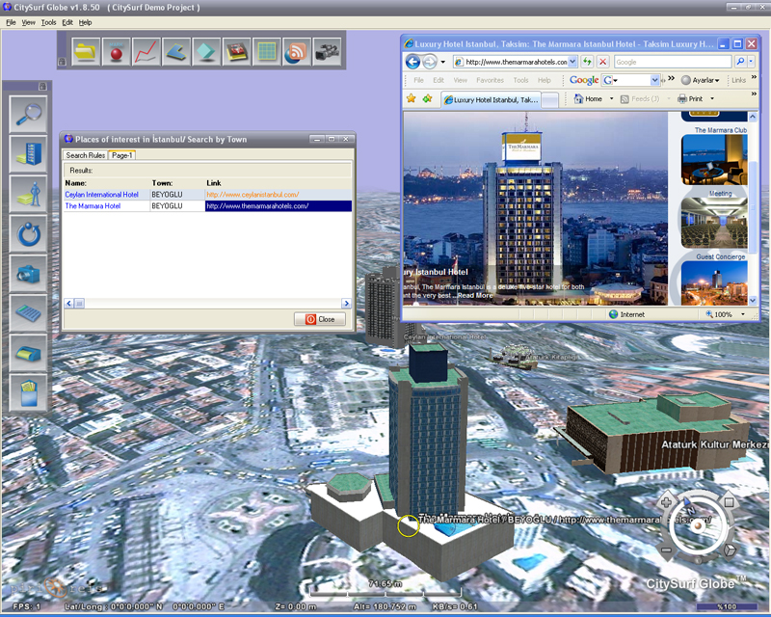Open the photo image overlay tool
The image size is (771, 617).
coord(236,52)
